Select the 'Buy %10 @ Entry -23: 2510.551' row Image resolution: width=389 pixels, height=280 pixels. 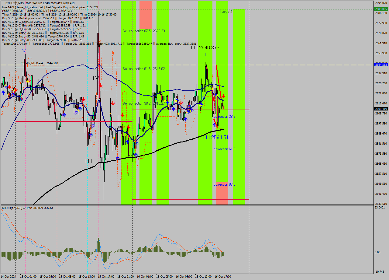[x=43, y=33]
